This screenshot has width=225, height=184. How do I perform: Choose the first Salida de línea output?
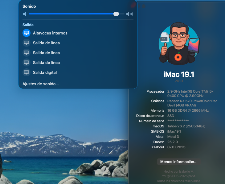pos(46,43)
